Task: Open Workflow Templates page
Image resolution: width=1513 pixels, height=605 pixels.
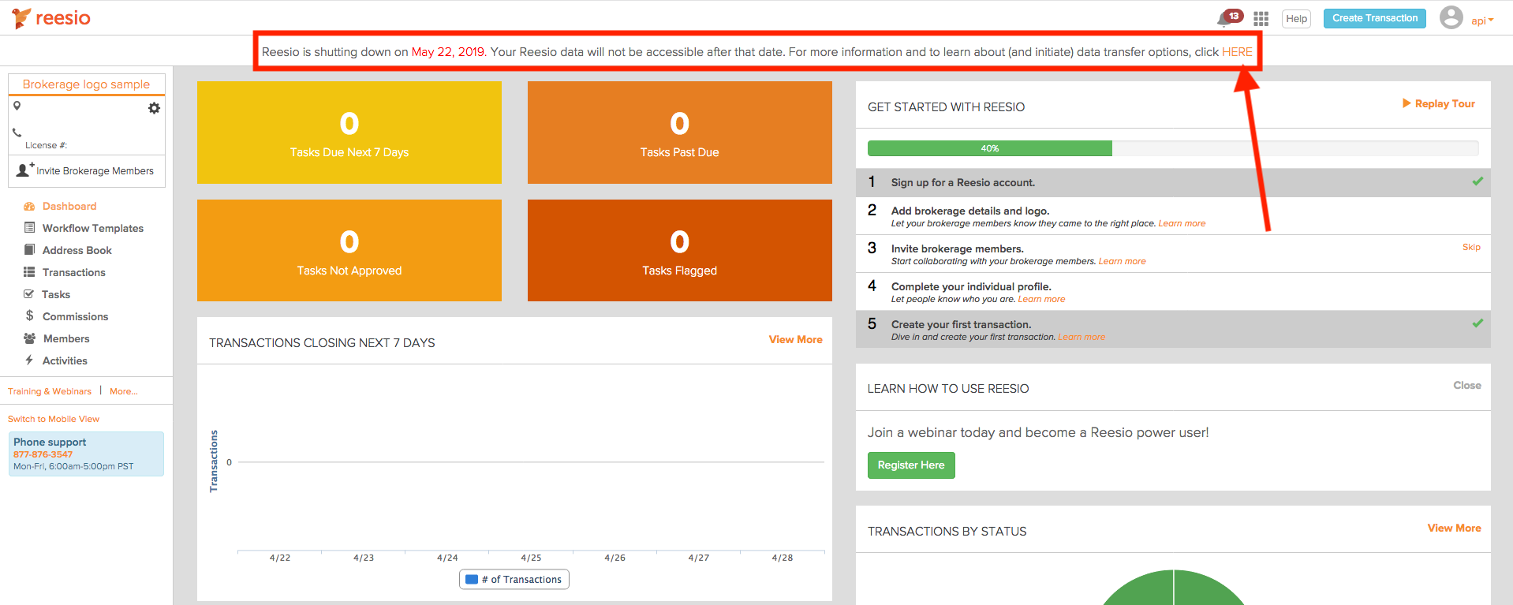Action: pos(93,229)
